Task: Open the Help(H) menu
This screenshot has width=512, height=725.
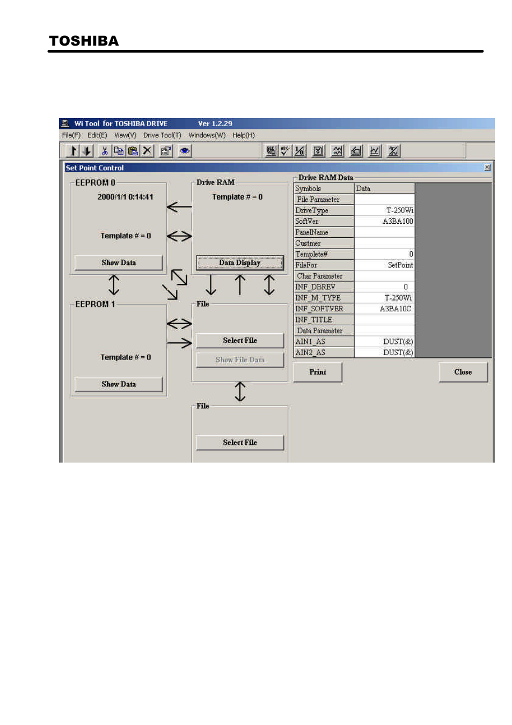Action: [243, 135]
